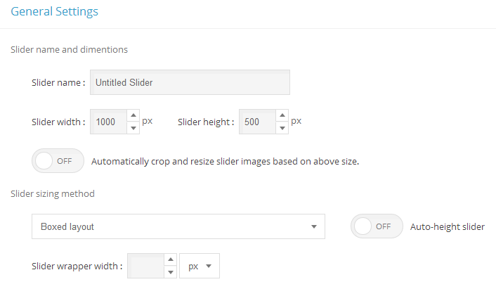Focus the slider height field showing 500

coord(256,122)
